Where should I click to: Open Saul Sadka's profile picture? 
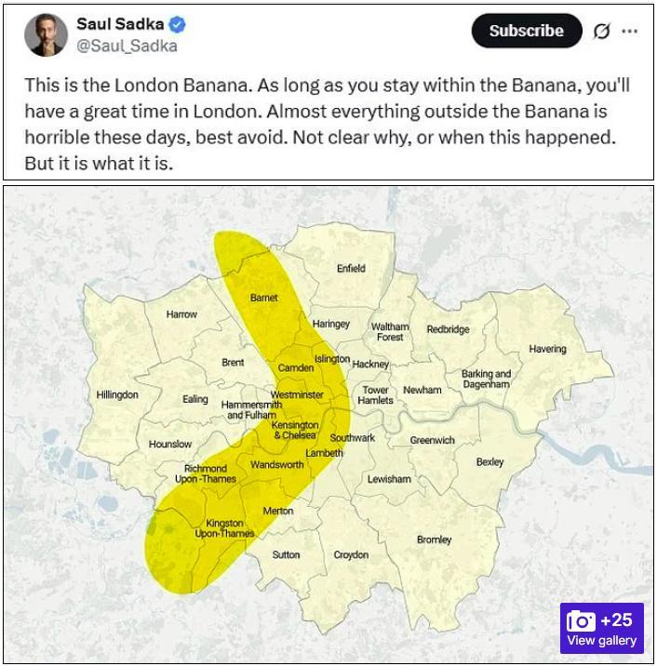46,35
